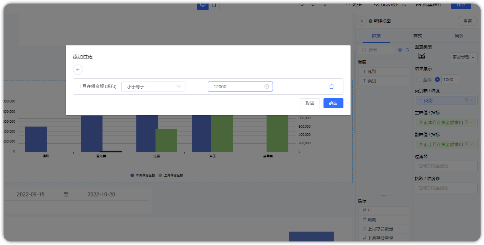484x245 pixels.
Task: Remove 上月存货金额 axis field with trash icon
Action: [x=466, y=144]
